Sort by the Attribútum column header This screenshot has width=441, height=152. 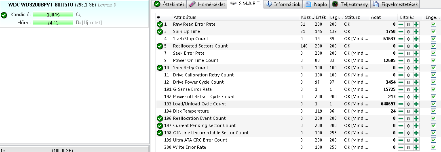pyautogui.click(x=236, y=17)
